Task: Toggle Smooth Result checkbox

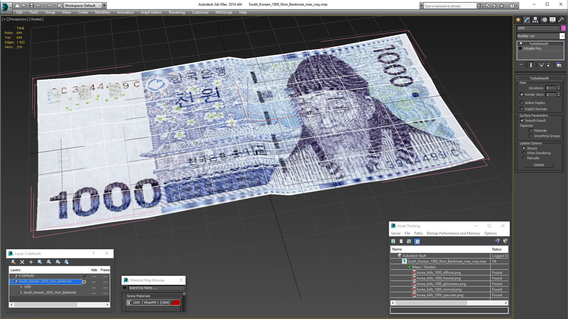Action: pyautogui.click(x=522, y=121)
